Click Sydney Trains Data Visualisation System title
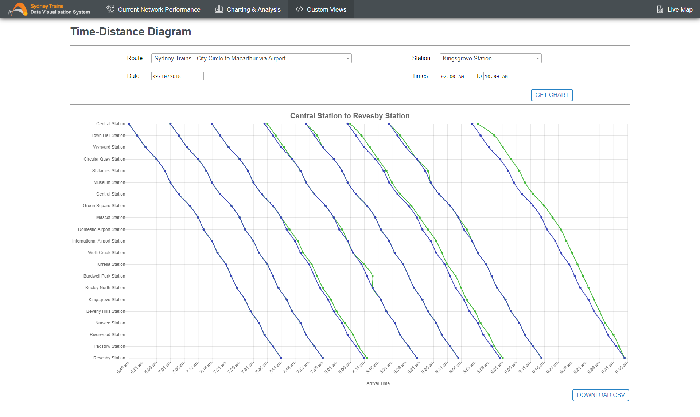Viewport: 700px width, 417px height. pyautogui.click(x=60, y=9)
